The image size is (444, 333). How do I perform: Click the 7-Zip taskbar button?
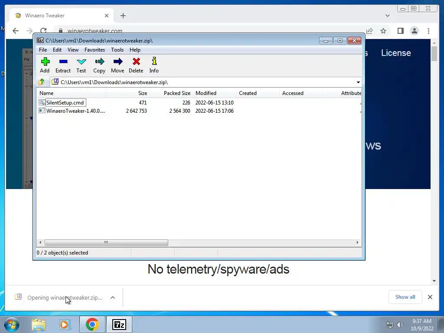tap(119, 324)
